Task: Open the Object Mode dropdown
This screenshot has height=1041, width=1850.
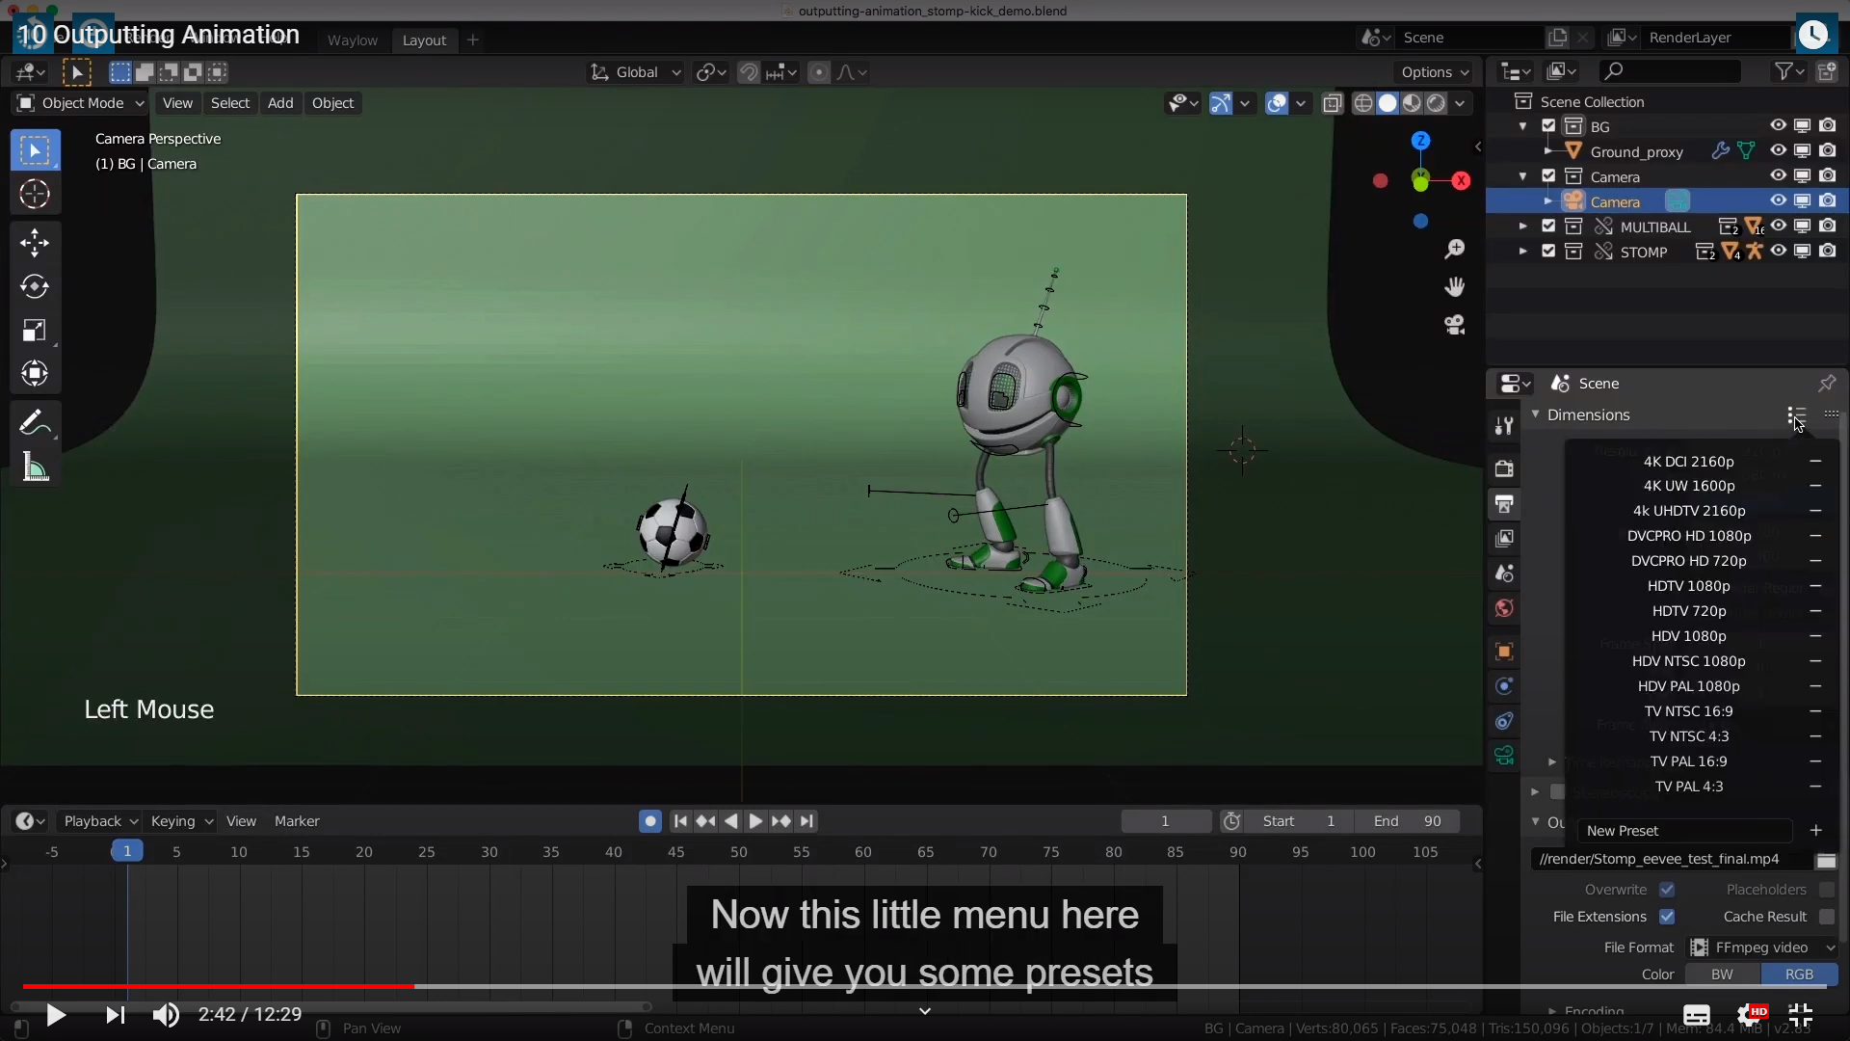Action: (81, 103)
